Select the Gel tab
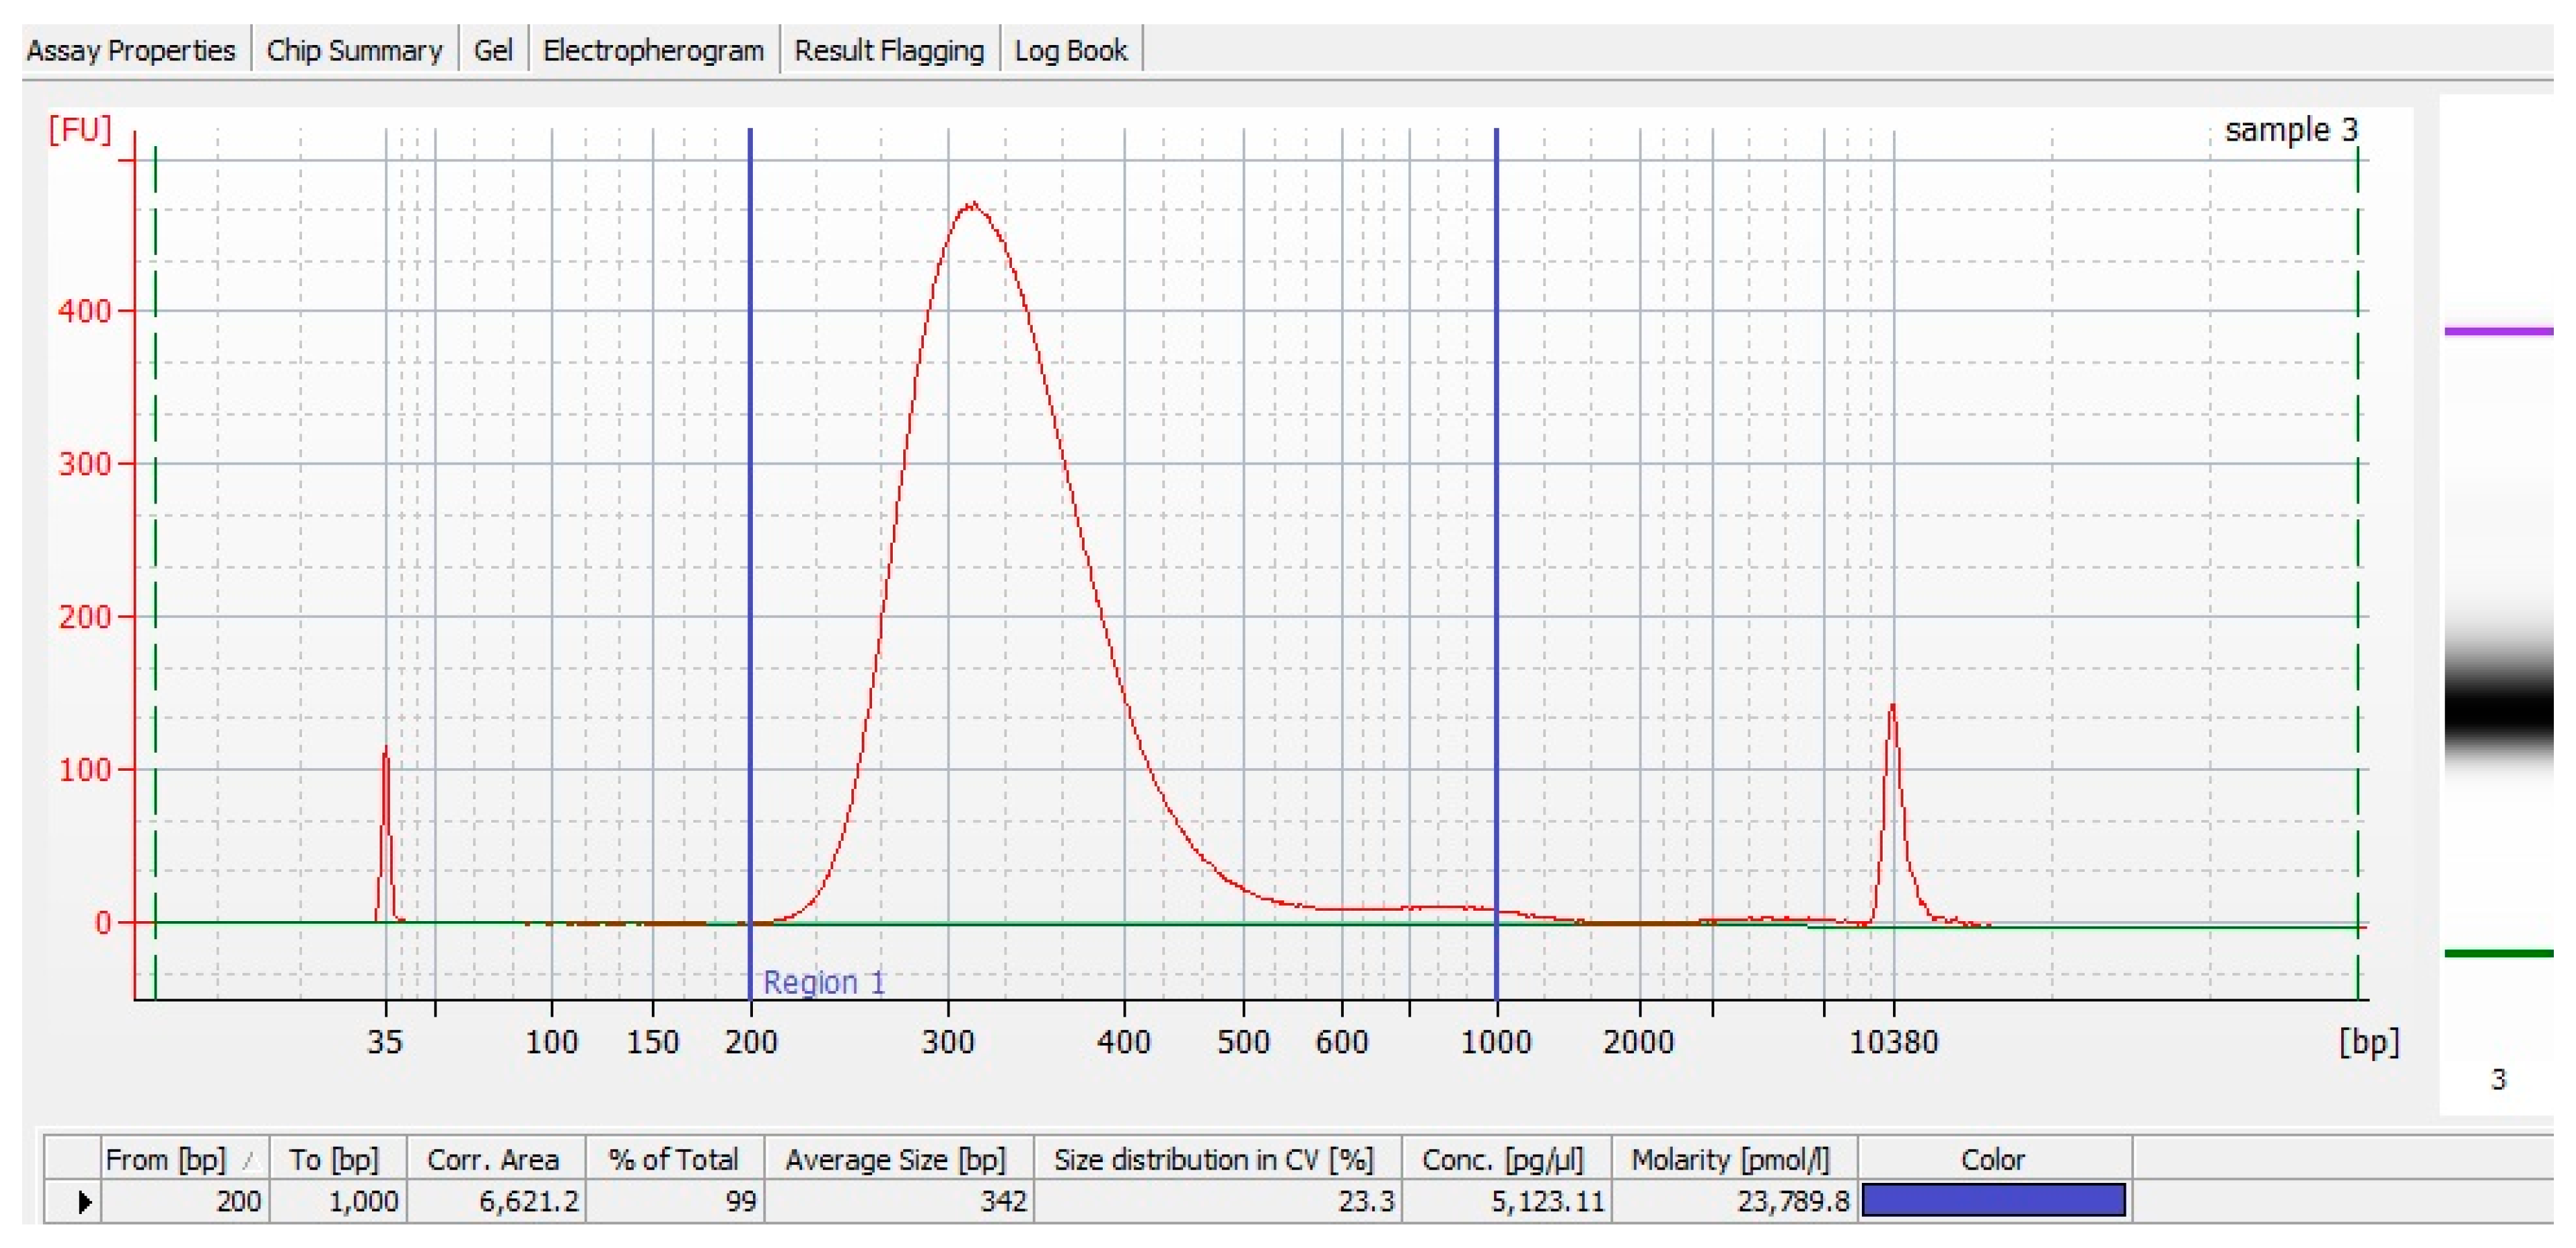 [x=493, y=50]
